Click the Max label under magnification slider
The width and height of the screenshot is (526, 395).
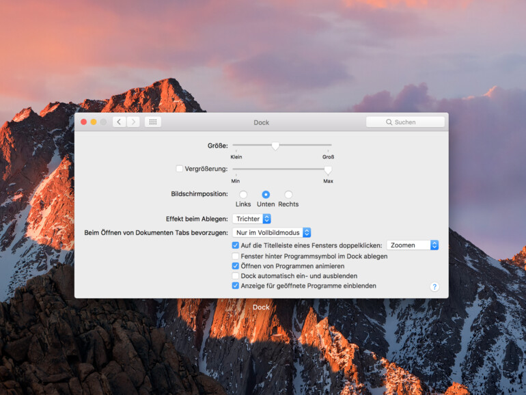[x=328, y=181]
